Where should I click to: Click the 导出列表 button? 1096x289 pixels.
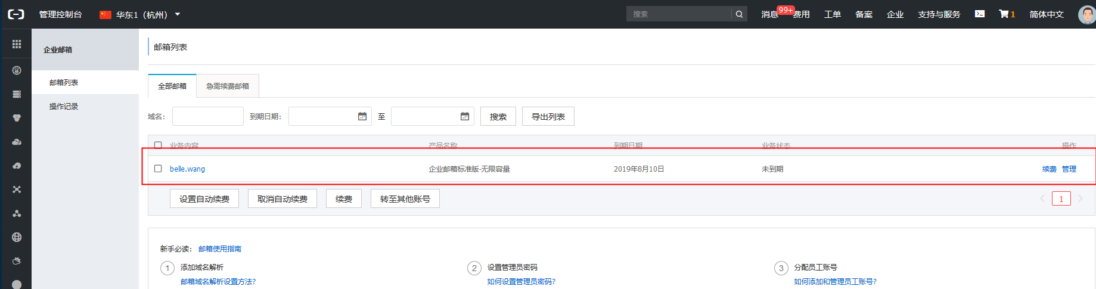[x=548, y=117]
